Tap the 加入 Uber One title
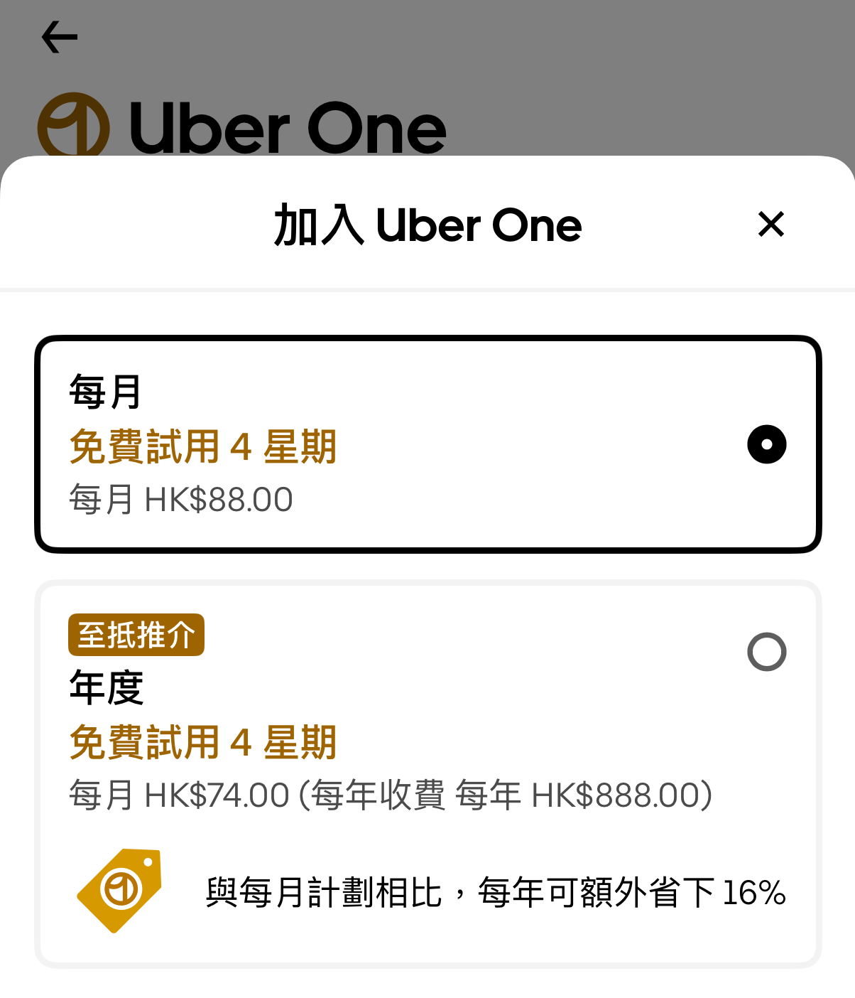Screen dimensions: 855x998 click(x=427, y=225)
